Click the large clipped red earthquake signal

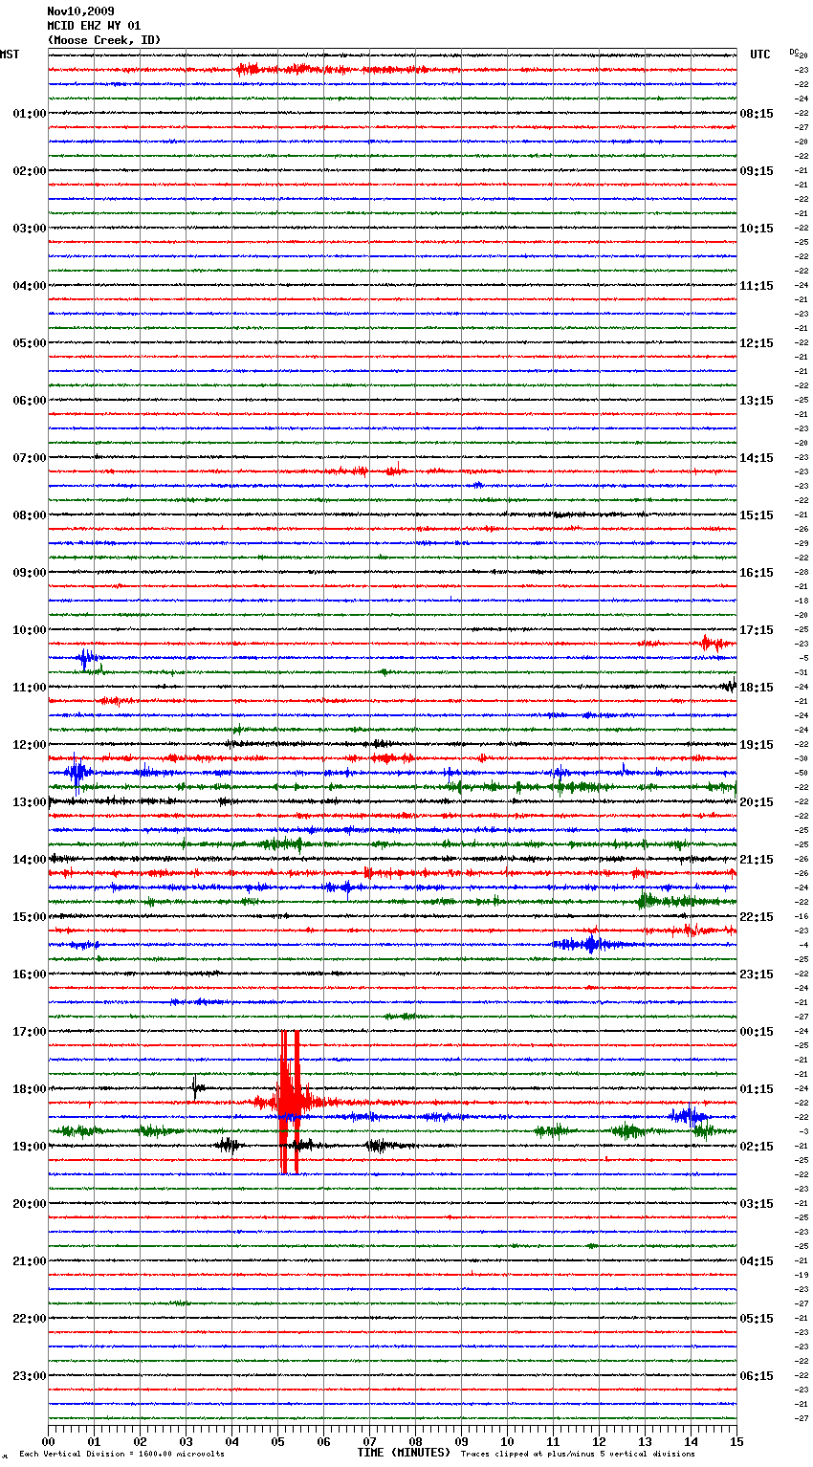290,1102
